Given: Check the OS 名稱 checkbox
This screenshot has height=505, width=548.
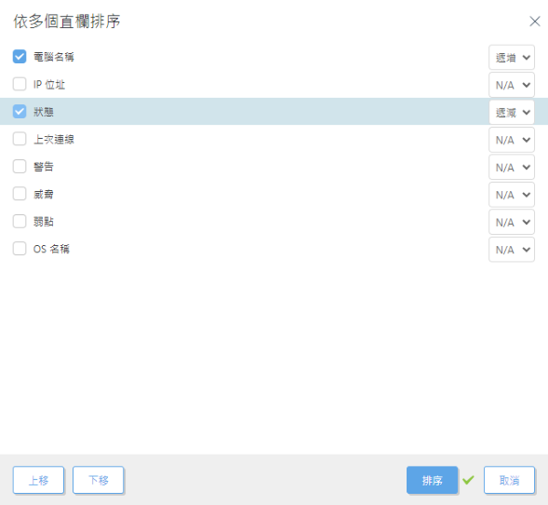Looking at the screenshot, I should (20, 249).
